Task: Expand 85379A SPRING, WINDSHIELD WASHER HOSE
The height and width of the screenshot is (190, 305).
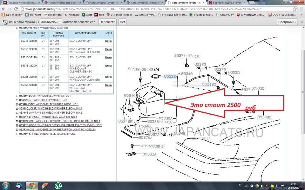Action: (17, 134)
